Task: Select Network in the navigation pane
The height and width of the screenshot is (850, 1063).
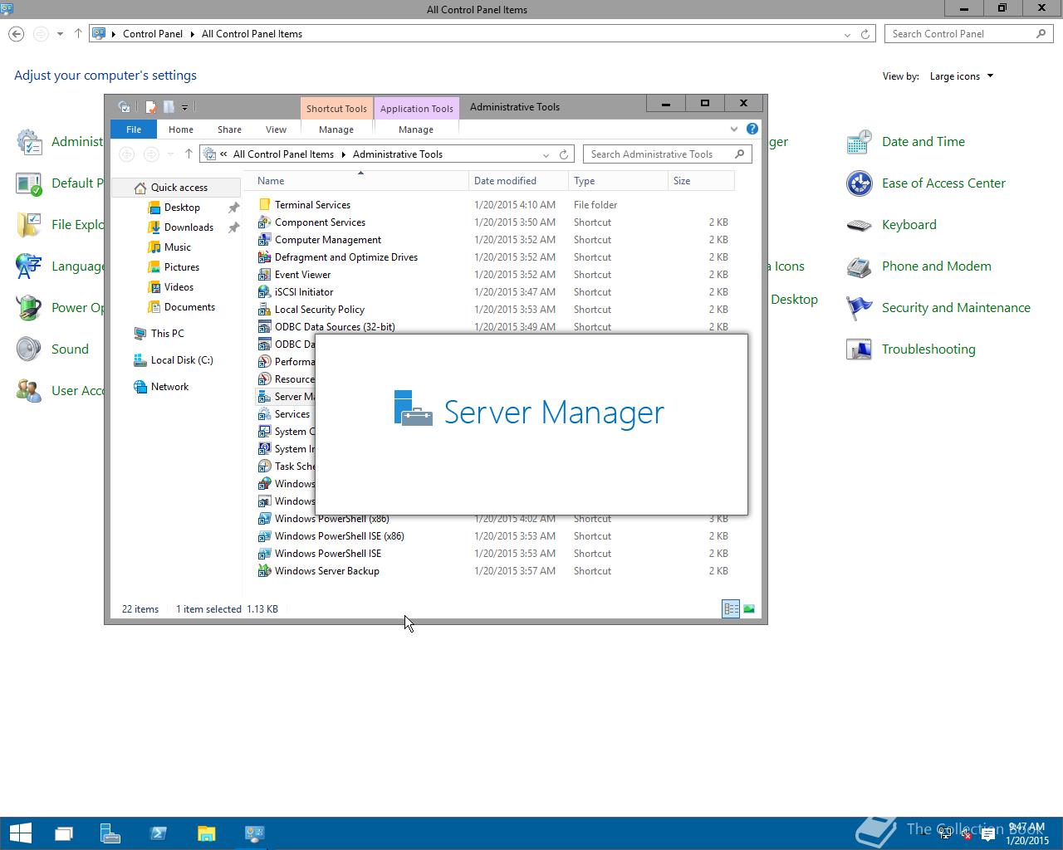Action: coord(169,387)
